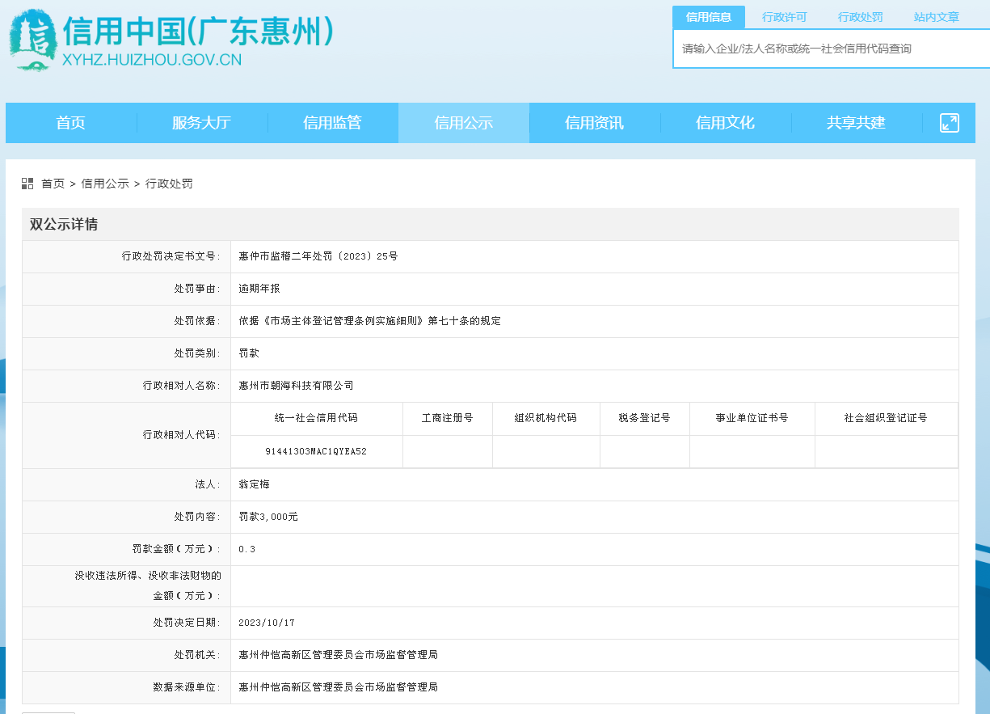Viewport: 990px width, 714px height.
Task: Click the 事业单位证书号 column header
Action: [x=752, y=418]
